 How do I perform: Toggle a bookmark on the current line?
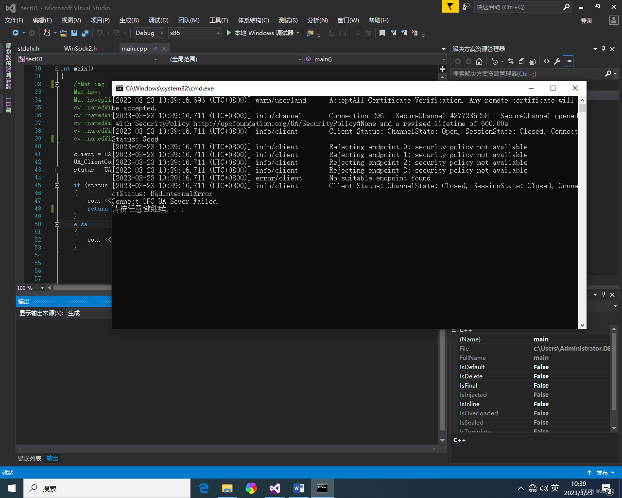click(x=382, y=33)
